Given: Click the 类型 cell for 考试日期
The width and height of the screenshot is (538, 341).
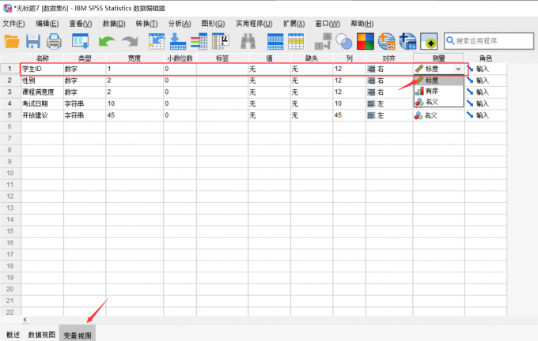Looking at the screenshot, I should click(84, 103).
